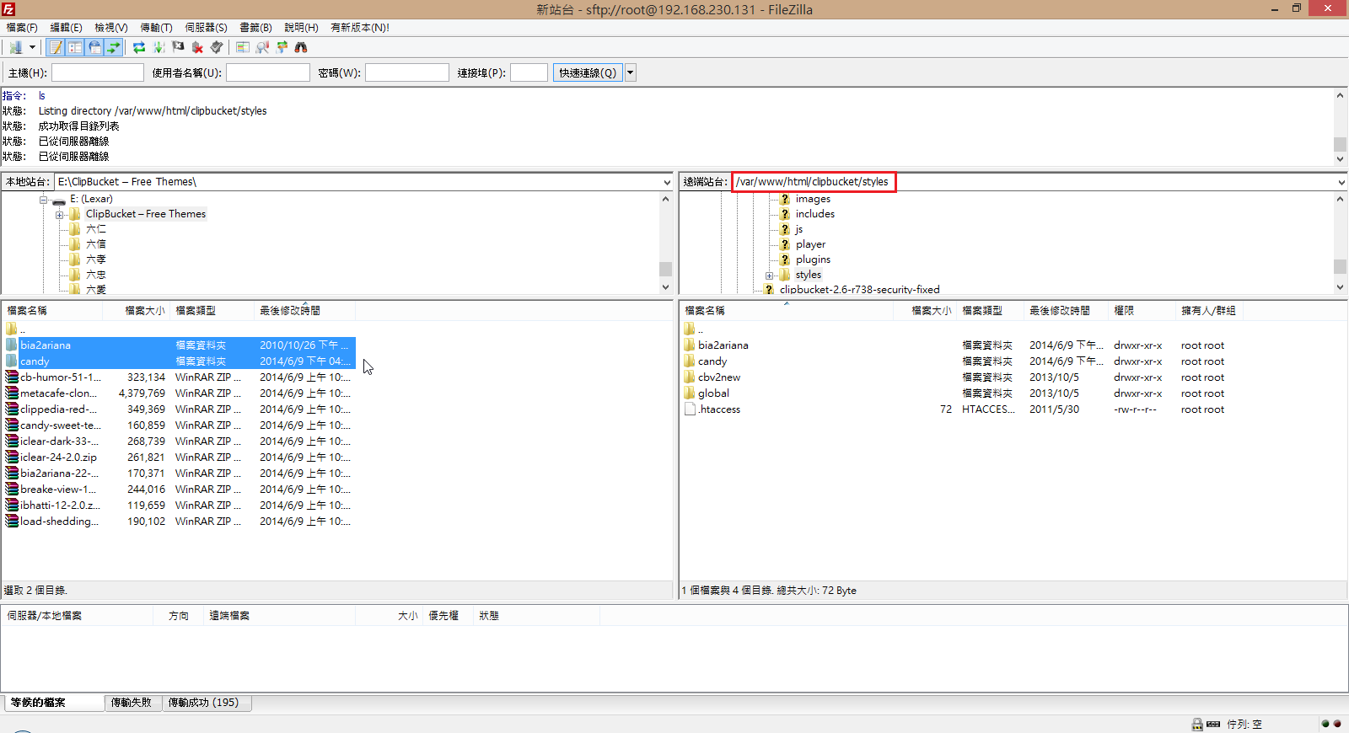The height and width of the screenshot is (733, 1349).
Task: Click the remote cbv2new folder icon
Action: pos(690,377)
